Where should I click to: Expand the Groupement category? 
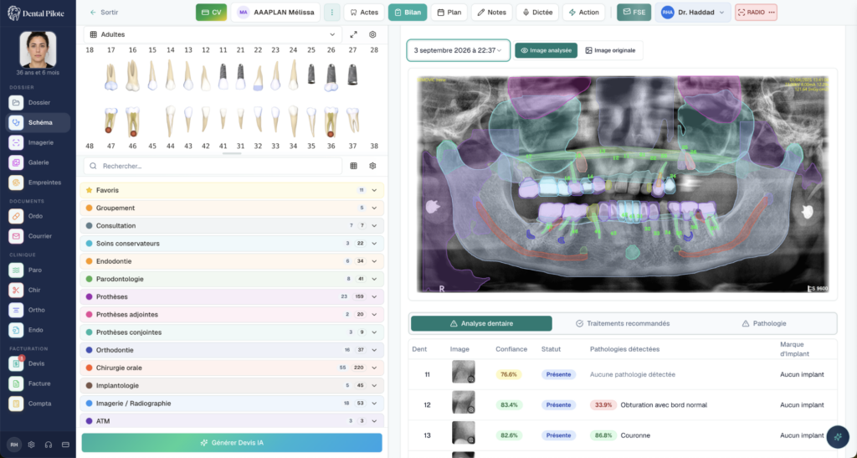232,208
